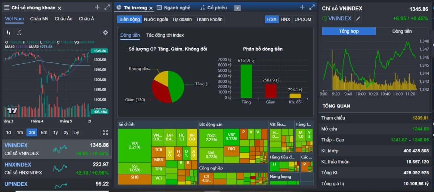Switch to the right-panel Dòng tiền view
Screen dimensions: 434x192
[402, 31]
